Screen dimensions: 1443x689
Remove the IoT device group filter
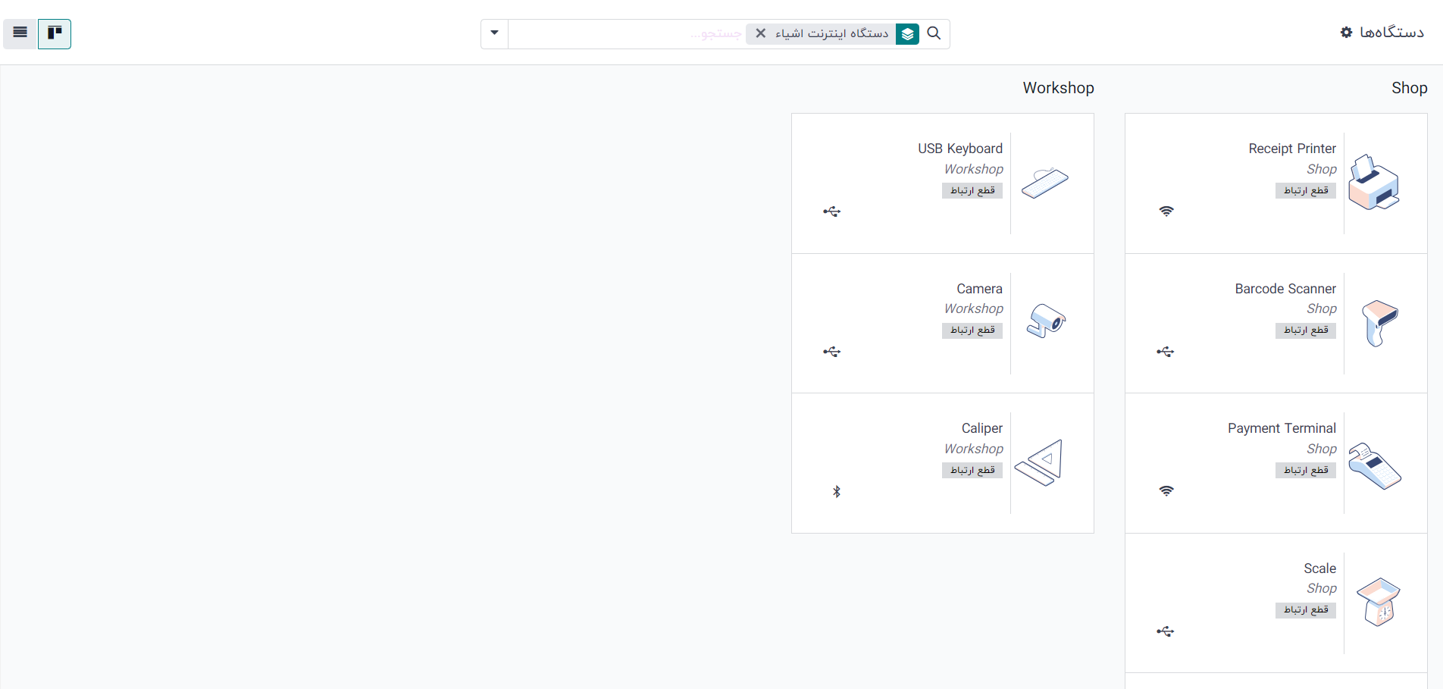click(x=760, y=33)
